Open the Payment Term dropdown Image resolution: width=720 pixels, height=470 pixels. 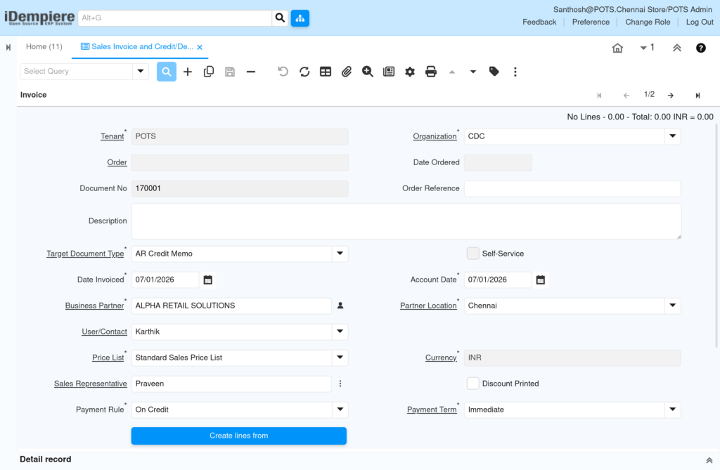click(x=672, y=410)
